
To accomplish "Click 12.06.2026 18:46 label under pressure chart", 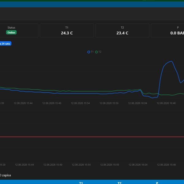I will [x=167, y=165].
